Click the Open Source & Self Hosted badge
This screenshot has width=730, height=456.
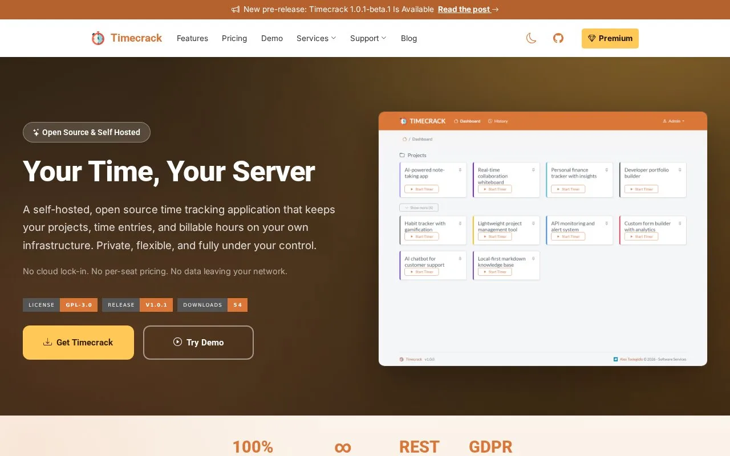(x=87, y=132)
